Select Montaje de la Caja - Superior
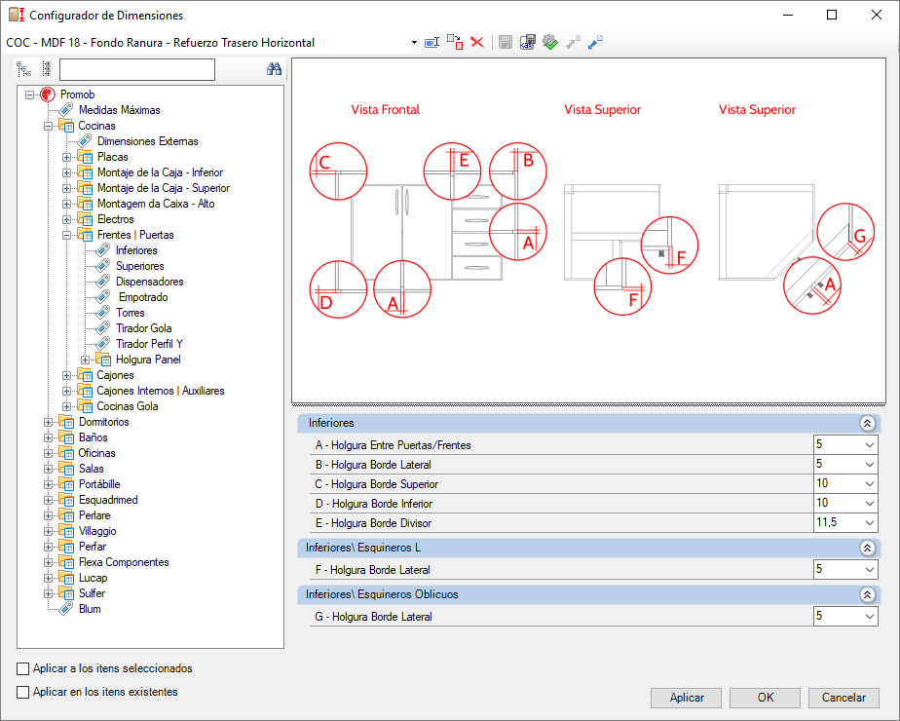The height and width of the screenshot is (721, 900). point(164,188)
